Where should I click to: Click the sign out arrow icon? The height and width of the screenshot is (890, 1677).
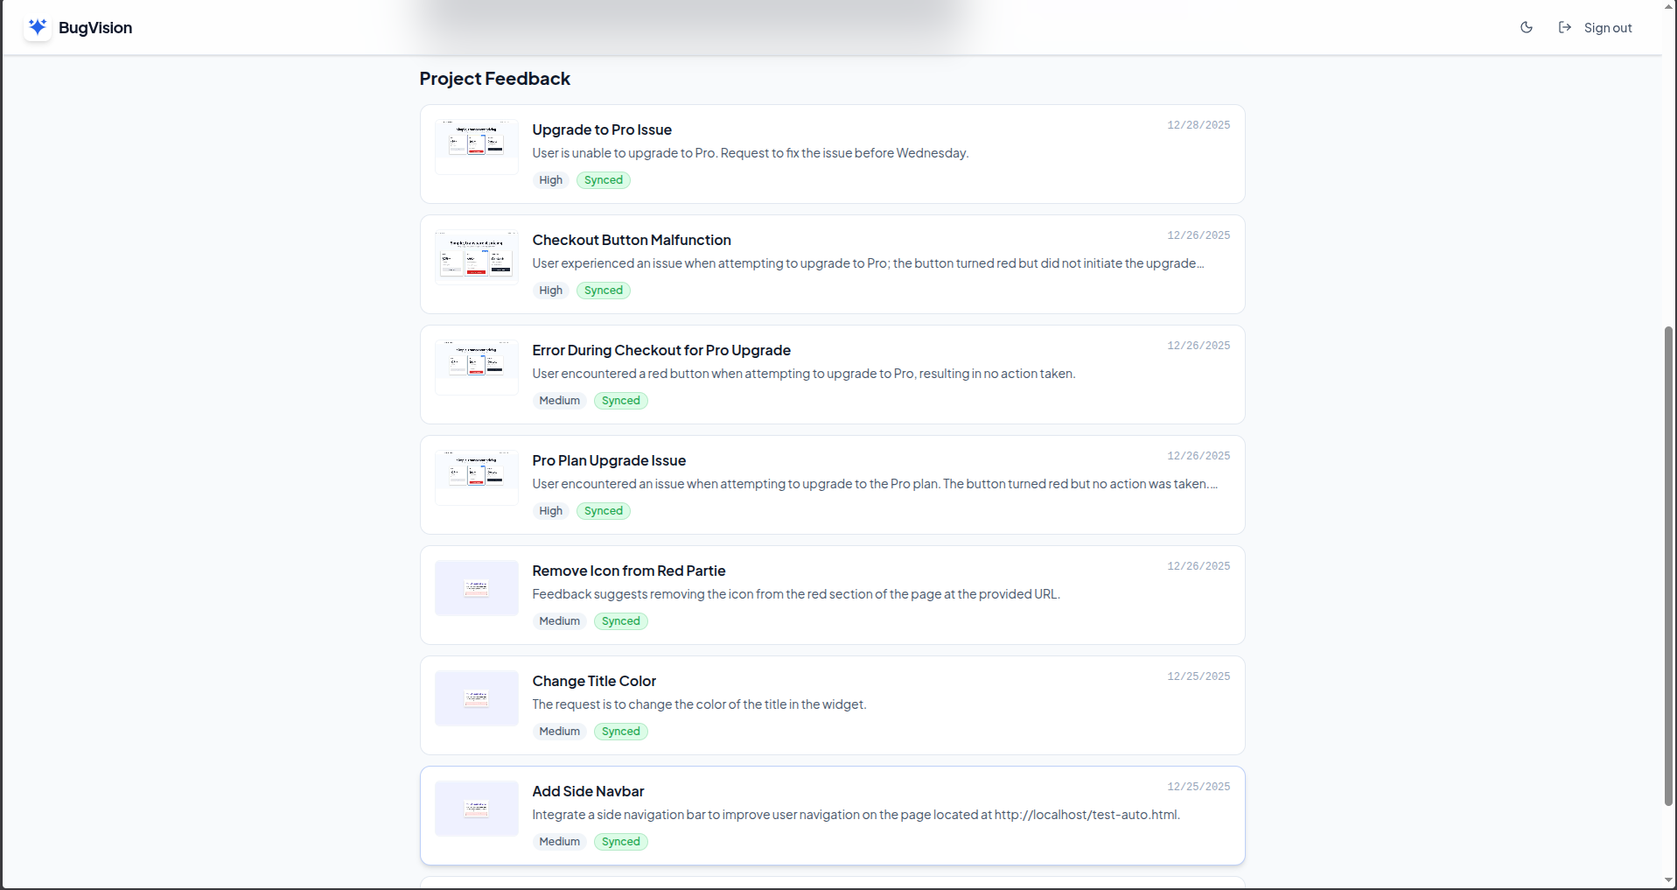click(x=1565, y=27)
